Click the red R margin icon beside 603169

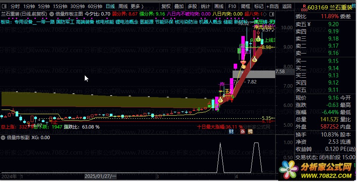pyautogui.click(x=304, y=8)
